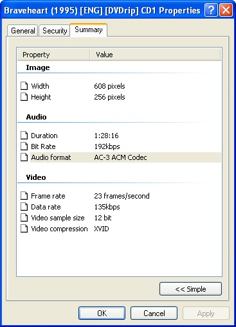Click the page icon beside Width
Screen dimensions: 236x327
(24, 86)
